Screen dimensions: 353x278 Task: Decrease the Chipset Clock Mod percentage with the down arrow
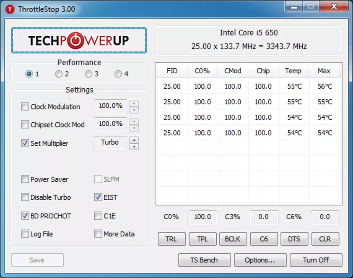[134, 128]
